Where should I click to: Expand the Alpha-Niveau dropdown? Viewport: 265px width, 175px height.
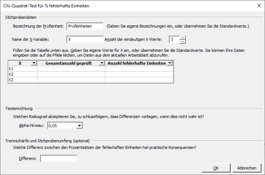tap(79, 126)
